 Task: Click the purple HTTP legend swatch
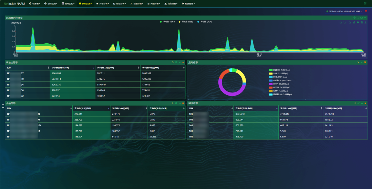[270, 84]
